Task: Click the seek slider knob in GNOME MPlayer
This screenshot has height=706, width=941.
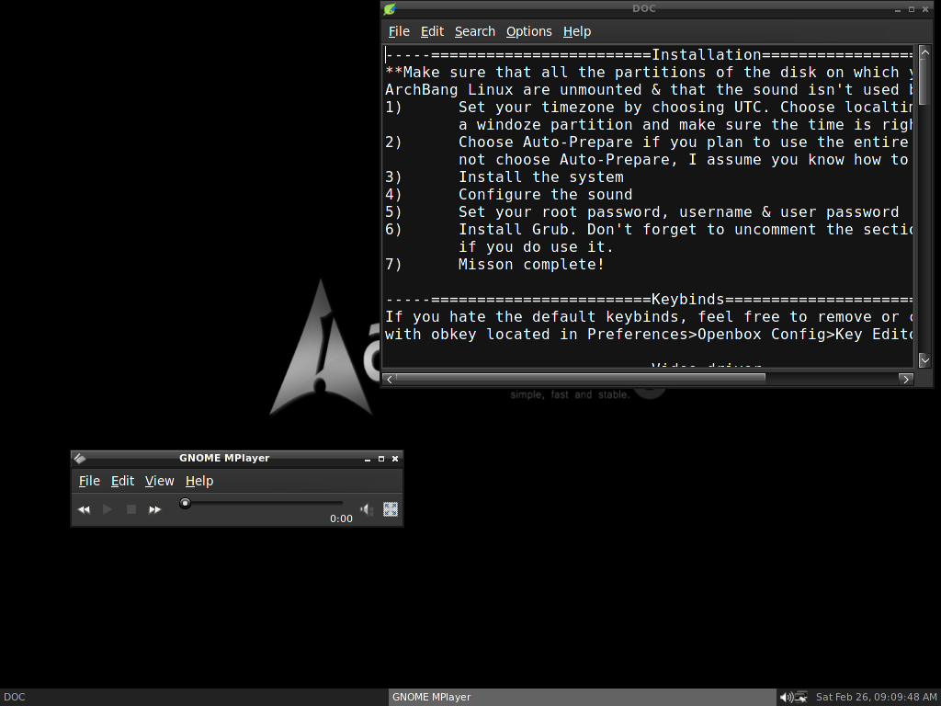Action: coord(185,503)
